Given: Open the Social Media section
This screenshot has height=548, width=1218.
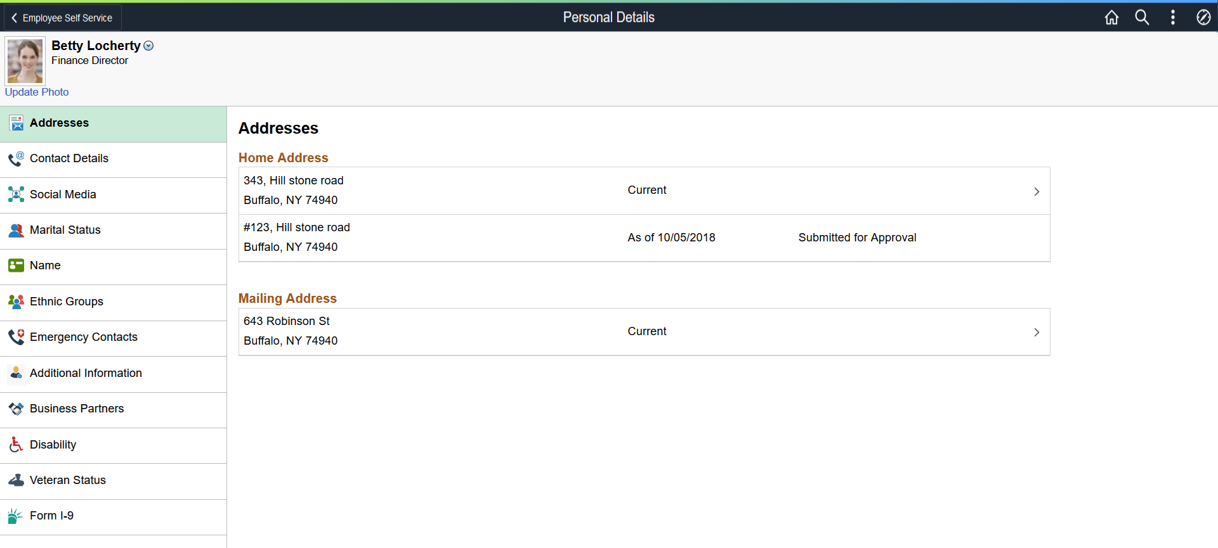Looking at the screenshot, I should coord(114,196).
